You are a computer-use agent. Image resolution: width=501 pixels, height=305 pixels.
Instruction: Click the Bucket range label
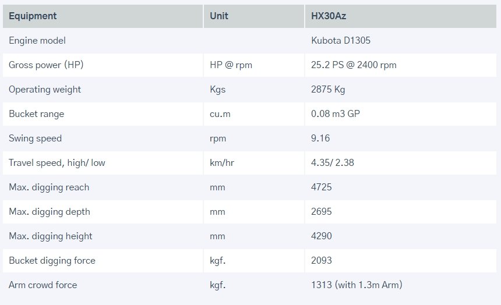click(x=36, y=114)
